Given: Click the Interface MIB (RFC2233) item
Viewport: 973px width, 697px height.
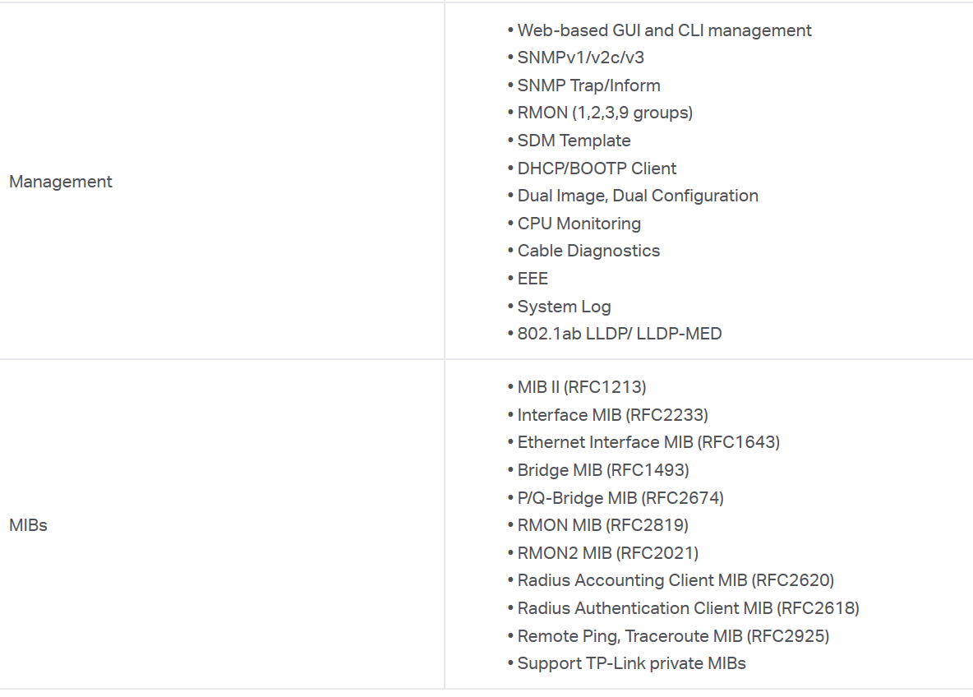Looking at the screenshot, I should (x=612, y=414).
